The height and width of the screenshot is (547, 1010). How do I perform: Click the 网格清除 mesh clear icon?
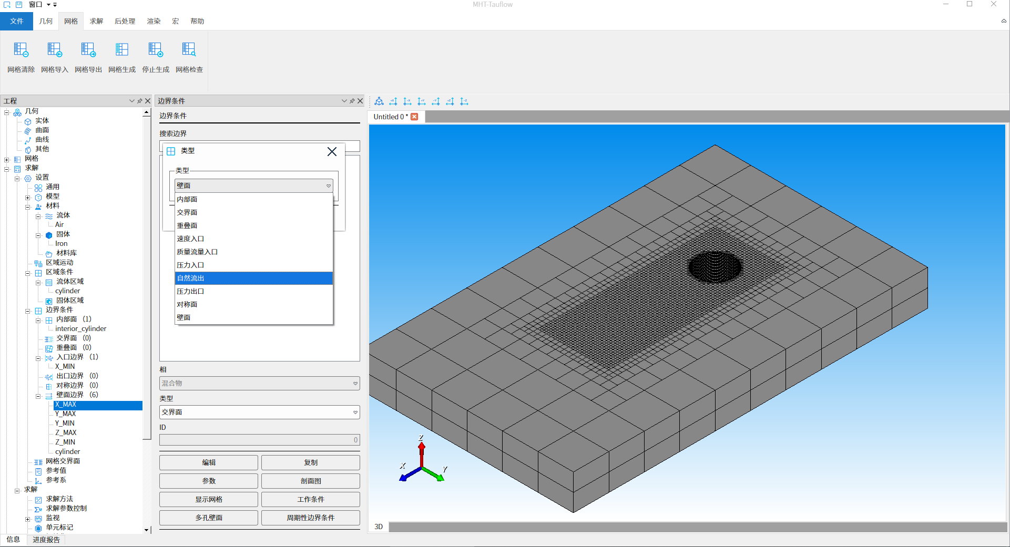[x=21, y=50]
